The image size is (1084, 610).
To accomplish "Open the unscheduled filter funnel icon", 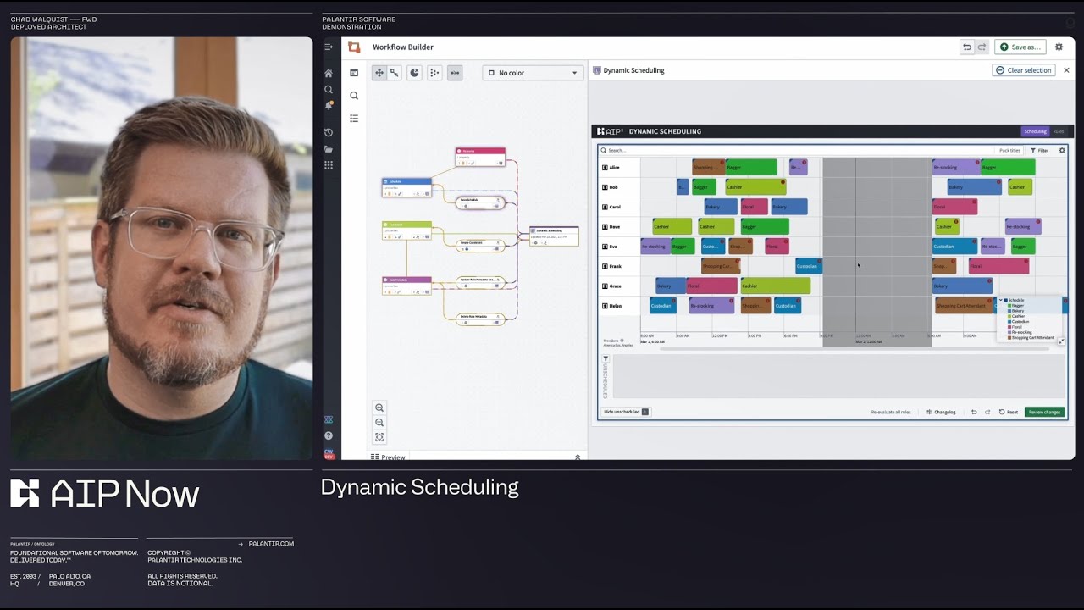I will click(x=606, y=359).
